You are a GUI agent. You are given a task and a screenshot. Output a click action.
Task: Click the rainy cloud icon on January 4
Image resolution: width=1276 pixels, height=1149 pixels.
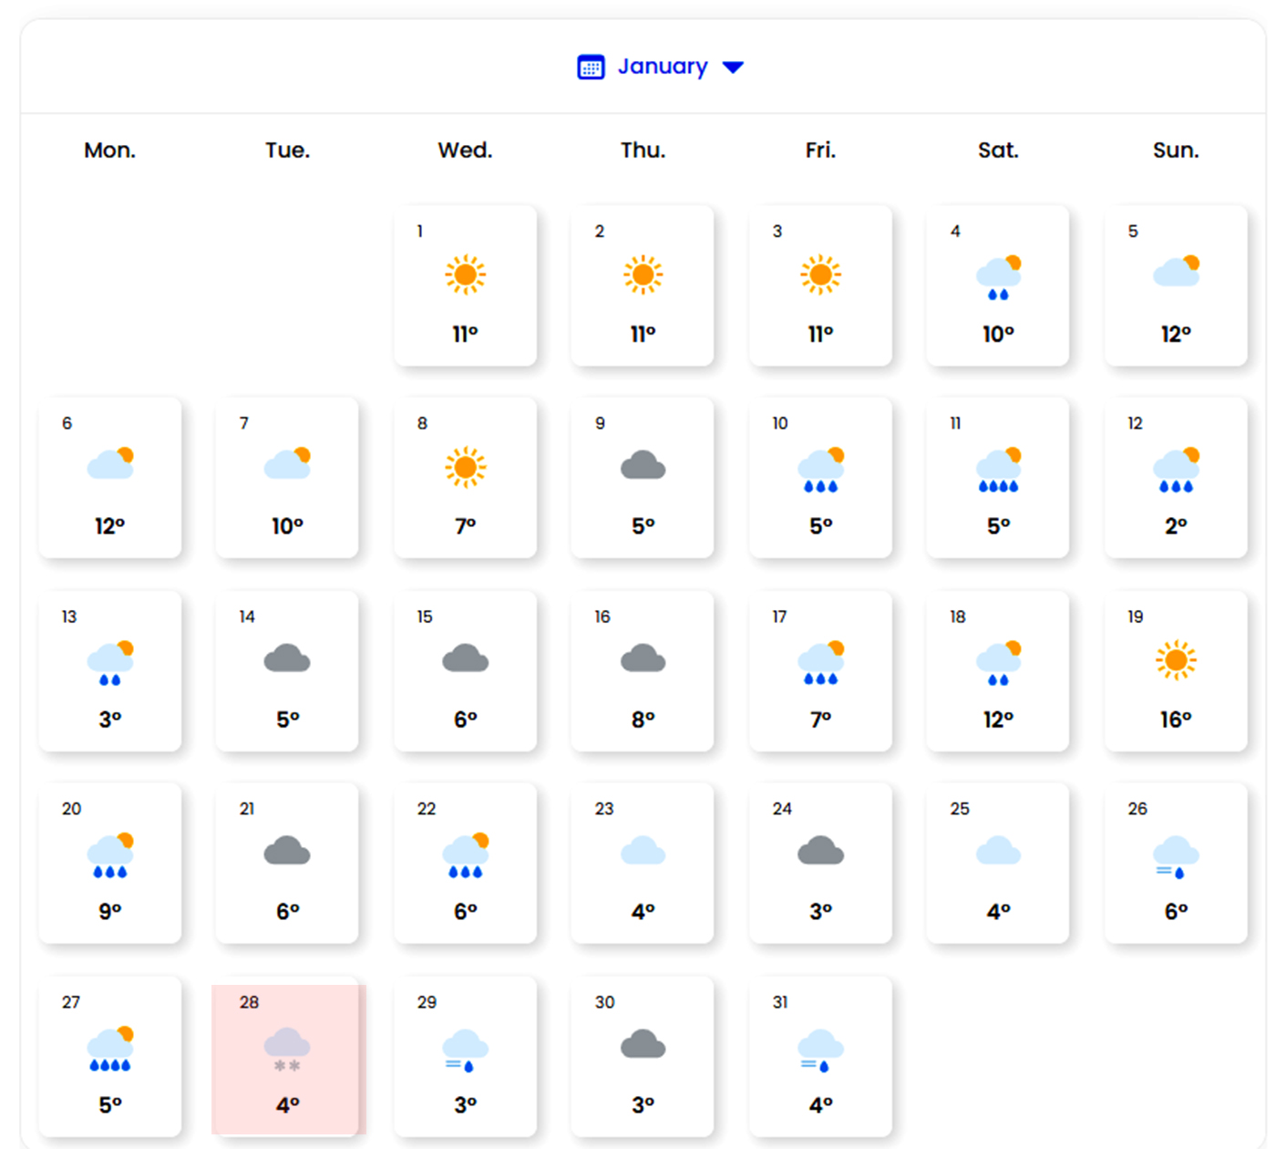(998, 277)
